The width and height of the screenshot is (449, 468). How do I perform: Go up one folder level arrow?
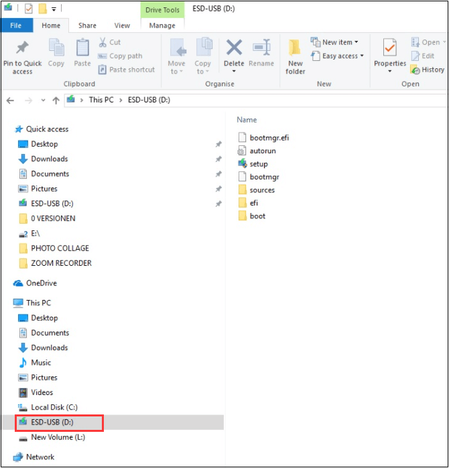coord(56,100)
